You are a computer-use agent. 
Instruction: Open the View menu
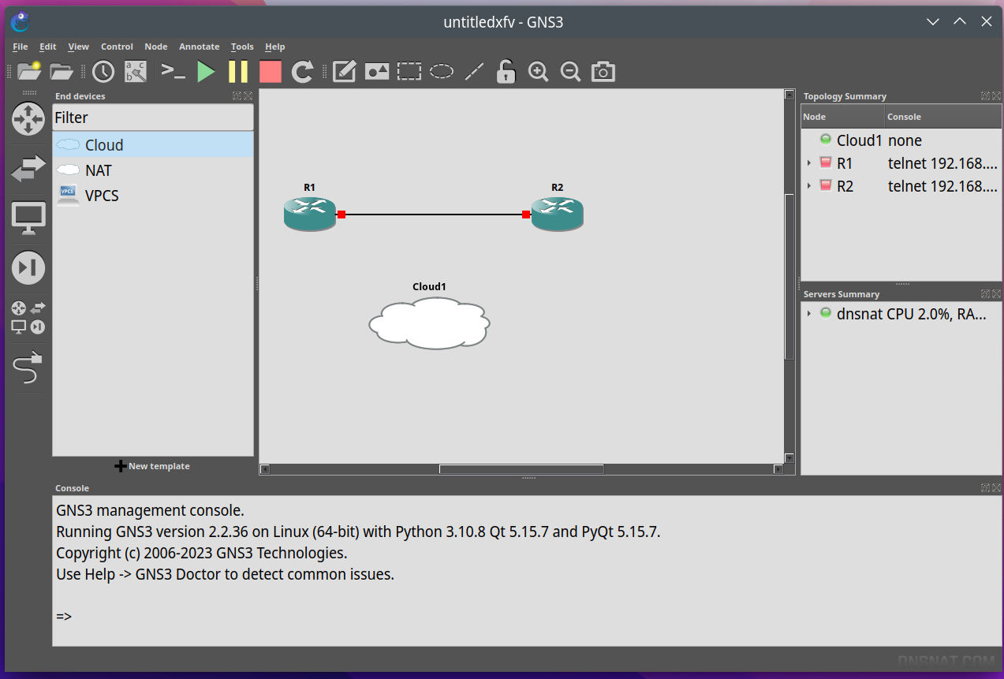(78, 47)
